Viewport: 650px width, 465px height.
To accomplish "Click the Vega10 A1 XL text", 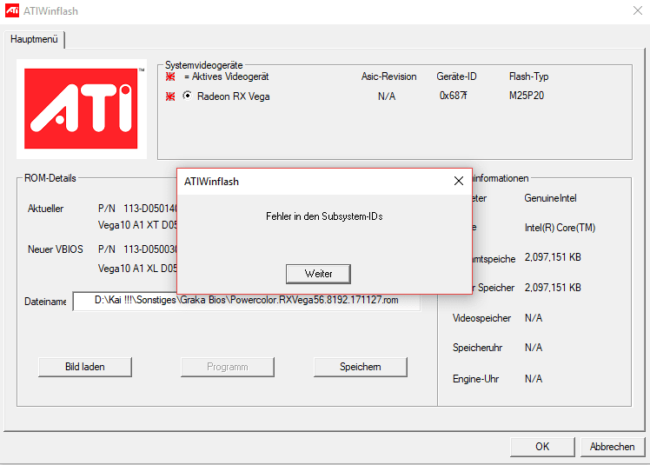I will [137, 269].
